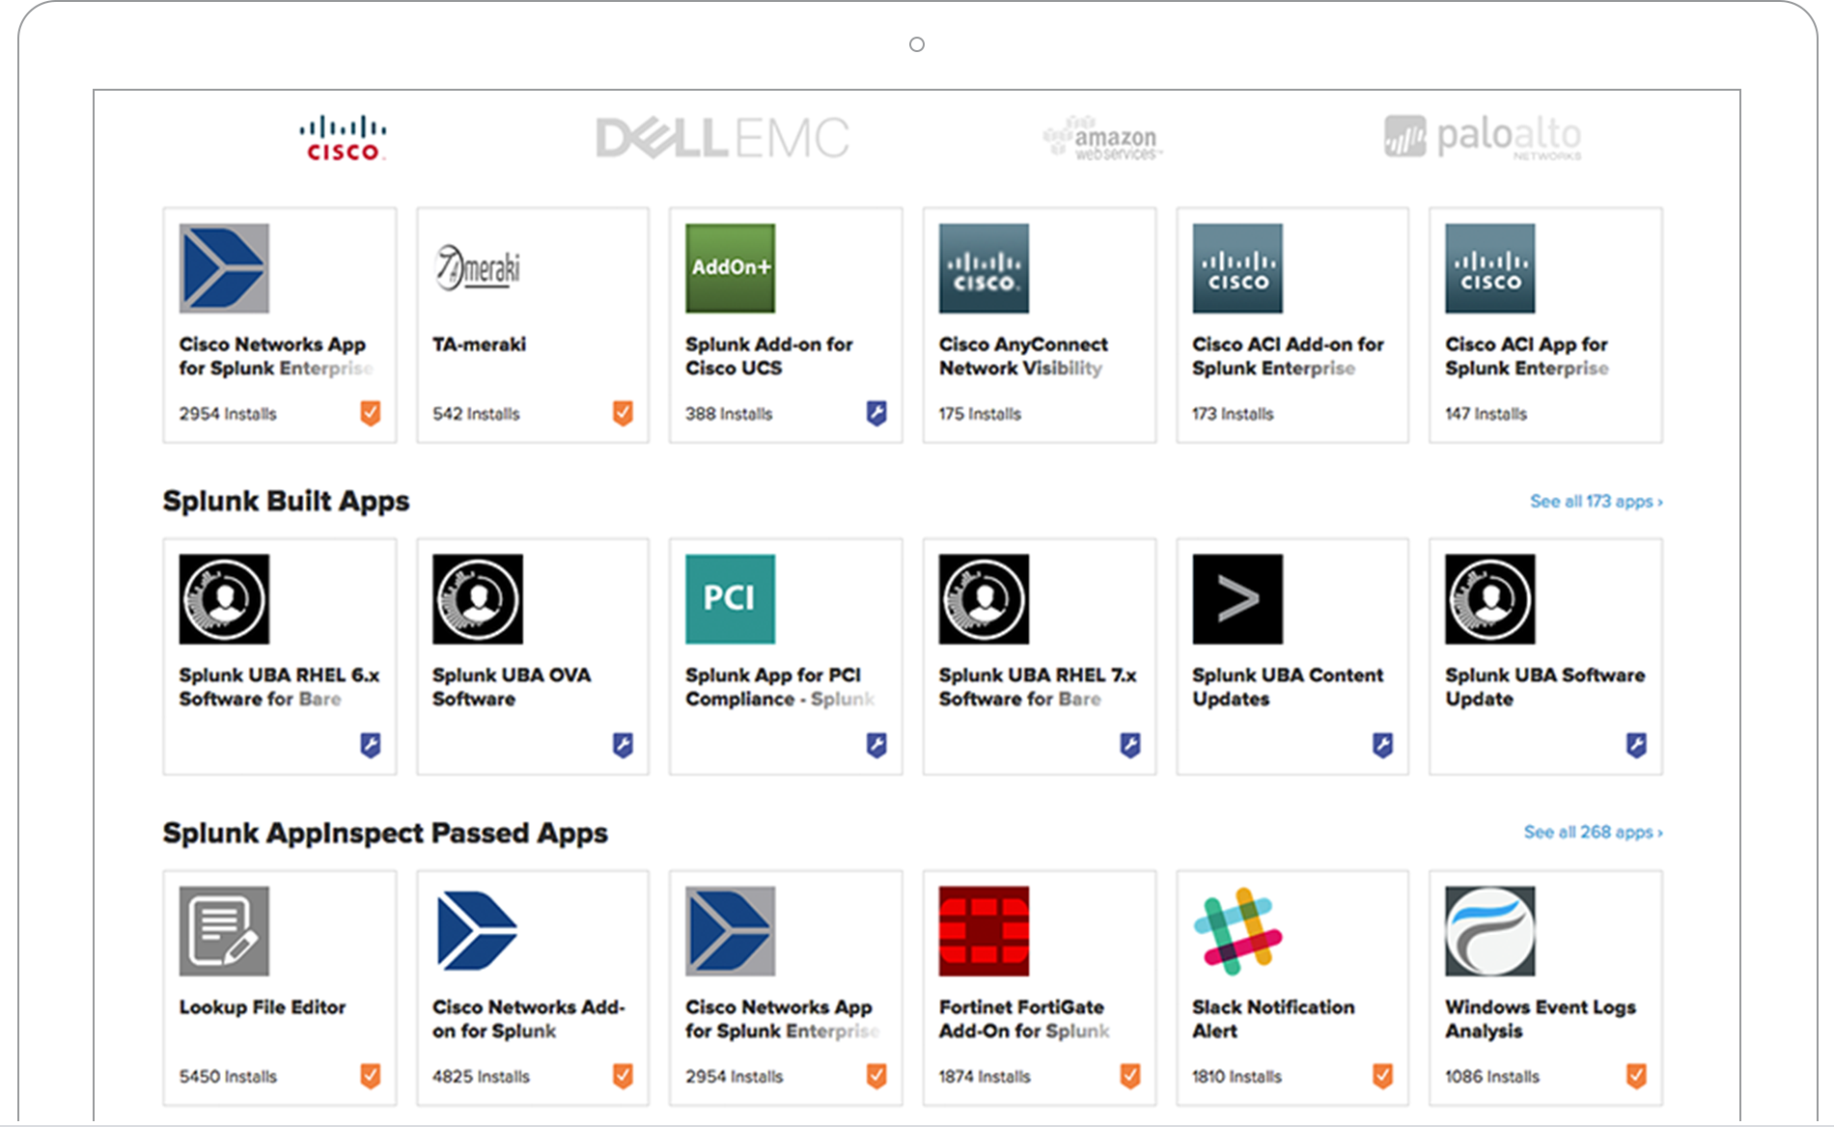Open the TA-meraki app icon

coord(477,268)
